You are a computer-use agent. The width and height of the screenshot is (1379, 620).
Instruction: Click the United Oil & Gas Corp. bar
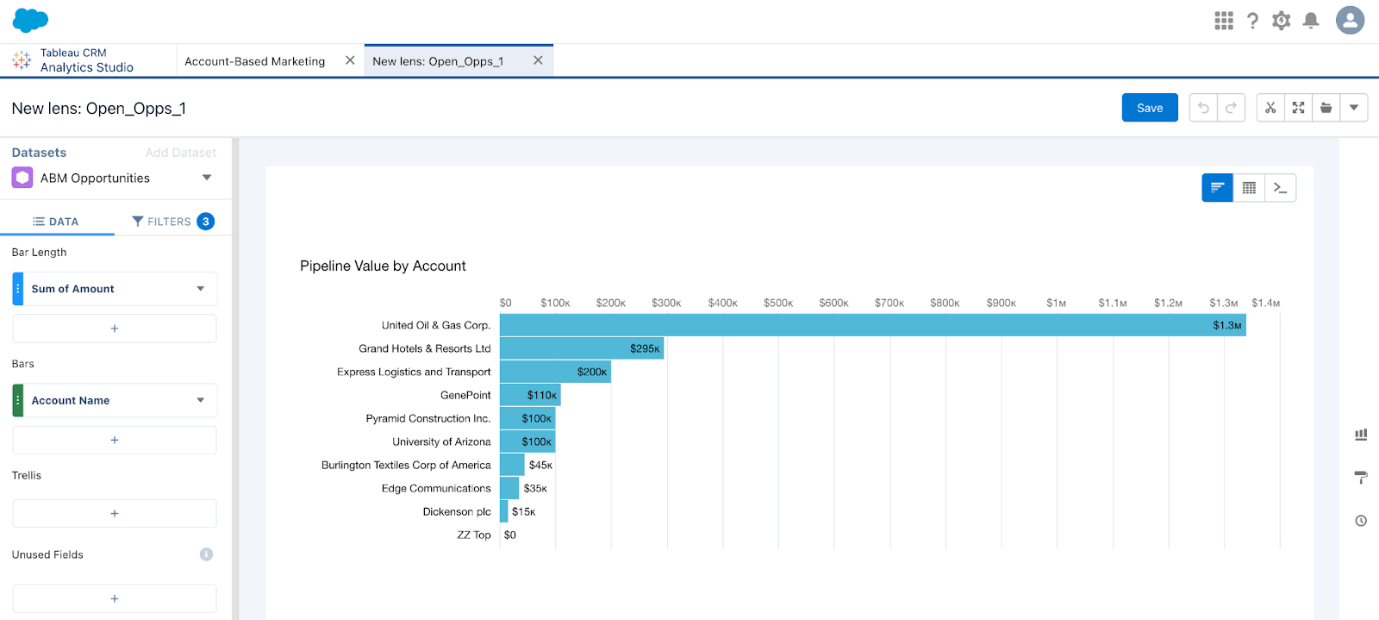click(x=873, y=325)
